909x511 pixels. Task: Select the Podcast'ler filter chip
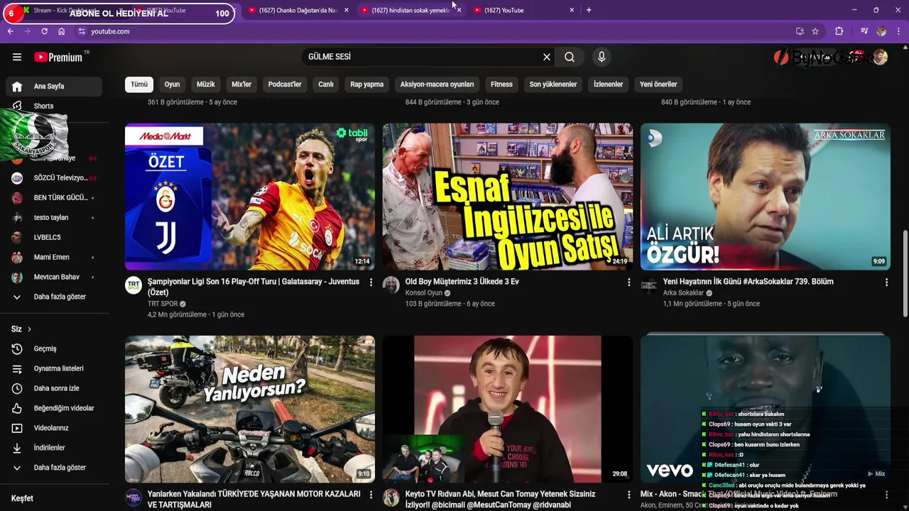click(285, 84)
